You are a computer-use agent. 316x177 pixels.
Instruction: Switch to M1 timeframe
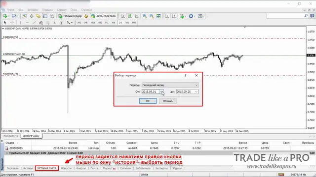(x=79, y=23)
